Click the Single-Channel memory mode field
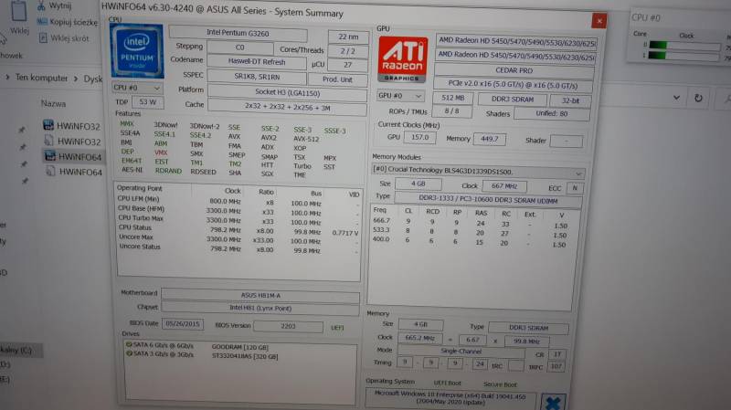 [461, 351]
